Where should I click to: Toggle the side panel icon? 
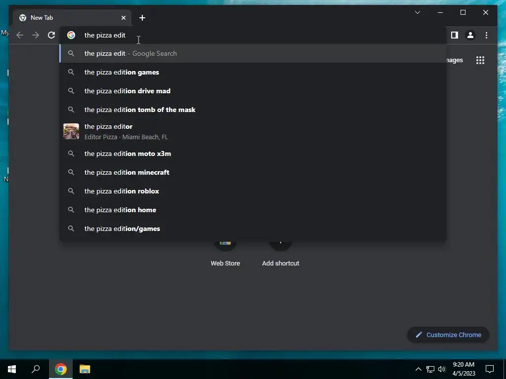coord(455,35)
